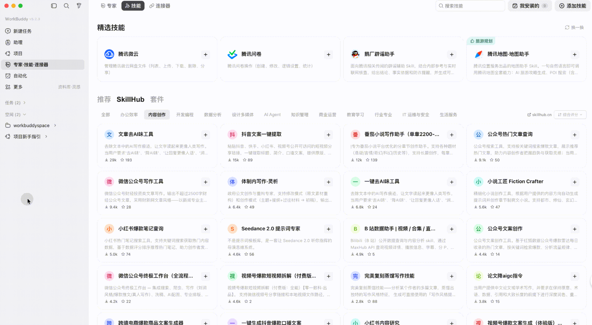This screenshot has width=592, height=325.
Task: Toggle the sidebar panel icon
Action: coord(54,6)
